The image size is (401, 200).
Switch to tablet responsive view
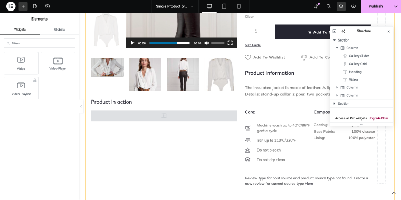[224, 6]
